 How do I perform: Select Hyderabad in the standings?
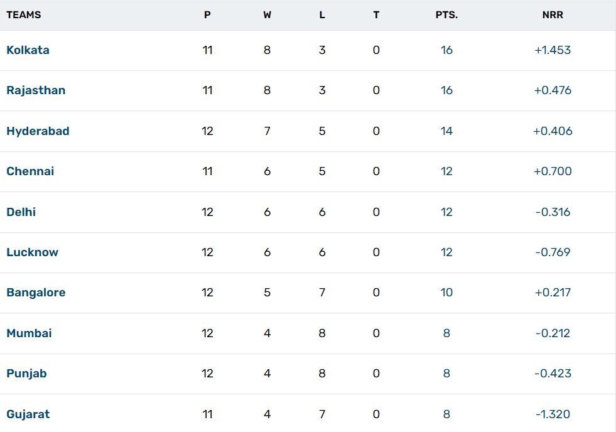click(38, 131)
